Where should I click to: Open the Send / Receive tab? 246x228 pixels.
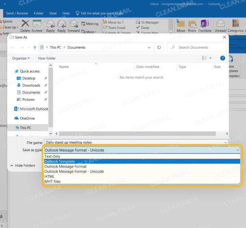(x=17, y=13)
